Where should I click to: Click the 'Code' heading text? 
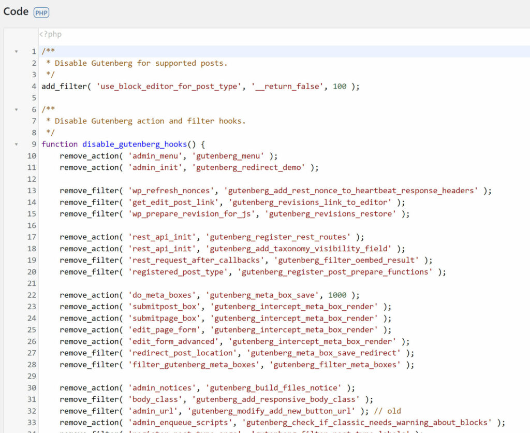tap(16, 11)
